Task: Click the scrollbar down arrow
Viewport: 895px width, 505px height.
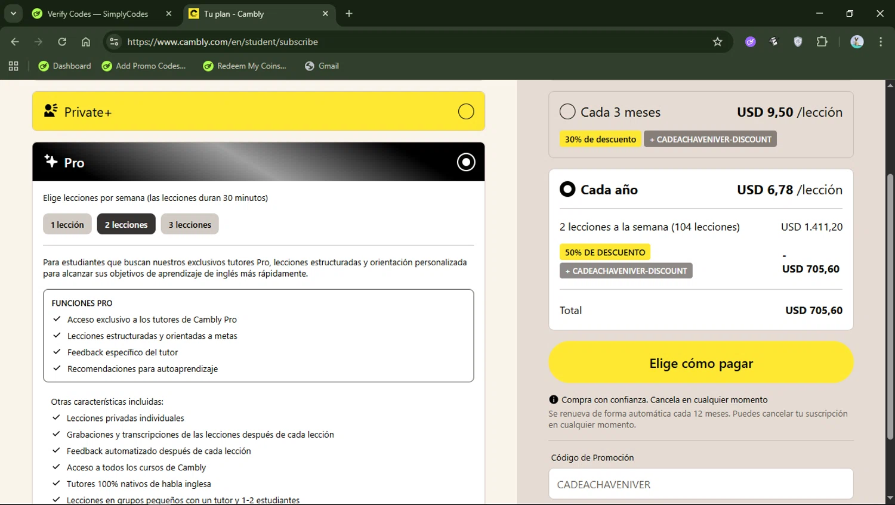Action: [890, 498]
